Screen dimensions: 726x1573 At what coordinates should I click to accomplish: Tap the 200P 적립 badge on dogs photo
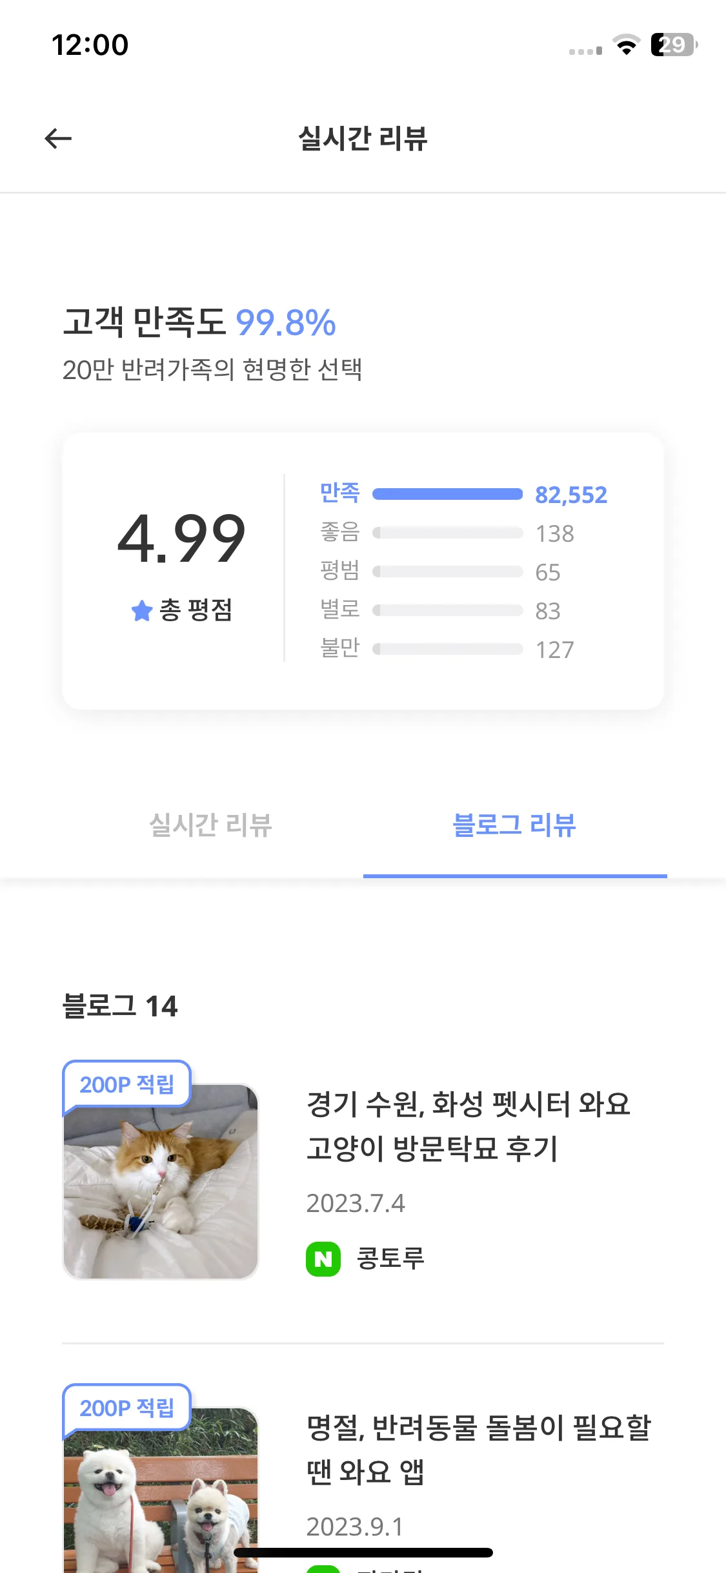(x=127, y=1408)
